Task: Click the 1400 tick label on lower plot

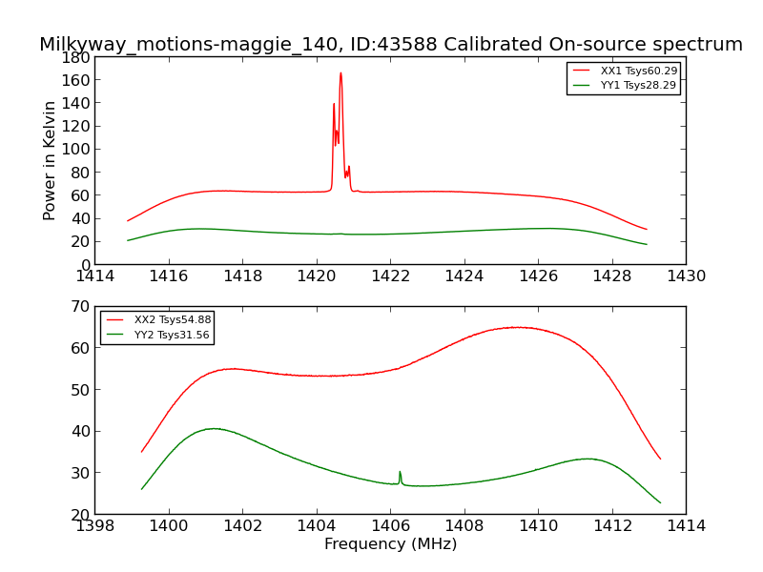Action: 169,526
